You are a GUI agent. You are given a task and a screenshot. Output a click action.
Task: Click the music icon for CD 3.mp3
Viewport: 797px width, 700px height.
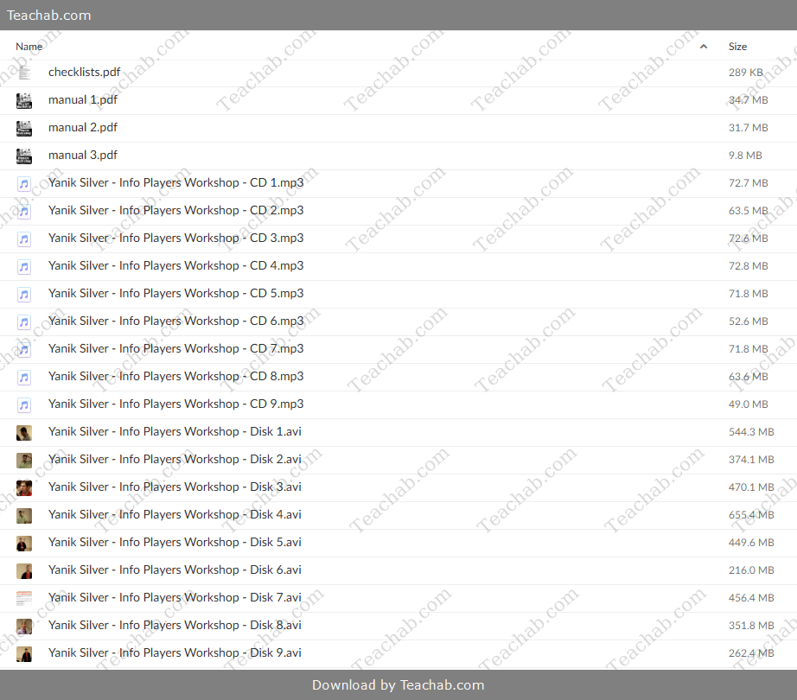[x=24, y=239]
